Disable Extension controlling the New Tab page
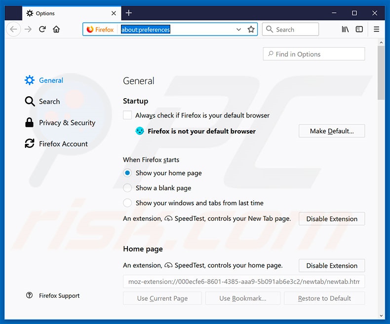Viewport: 390px width, 324px height. click(332, 219)
